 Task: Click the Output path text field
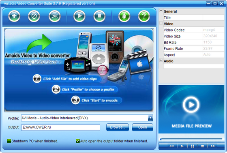click(61, 127)
